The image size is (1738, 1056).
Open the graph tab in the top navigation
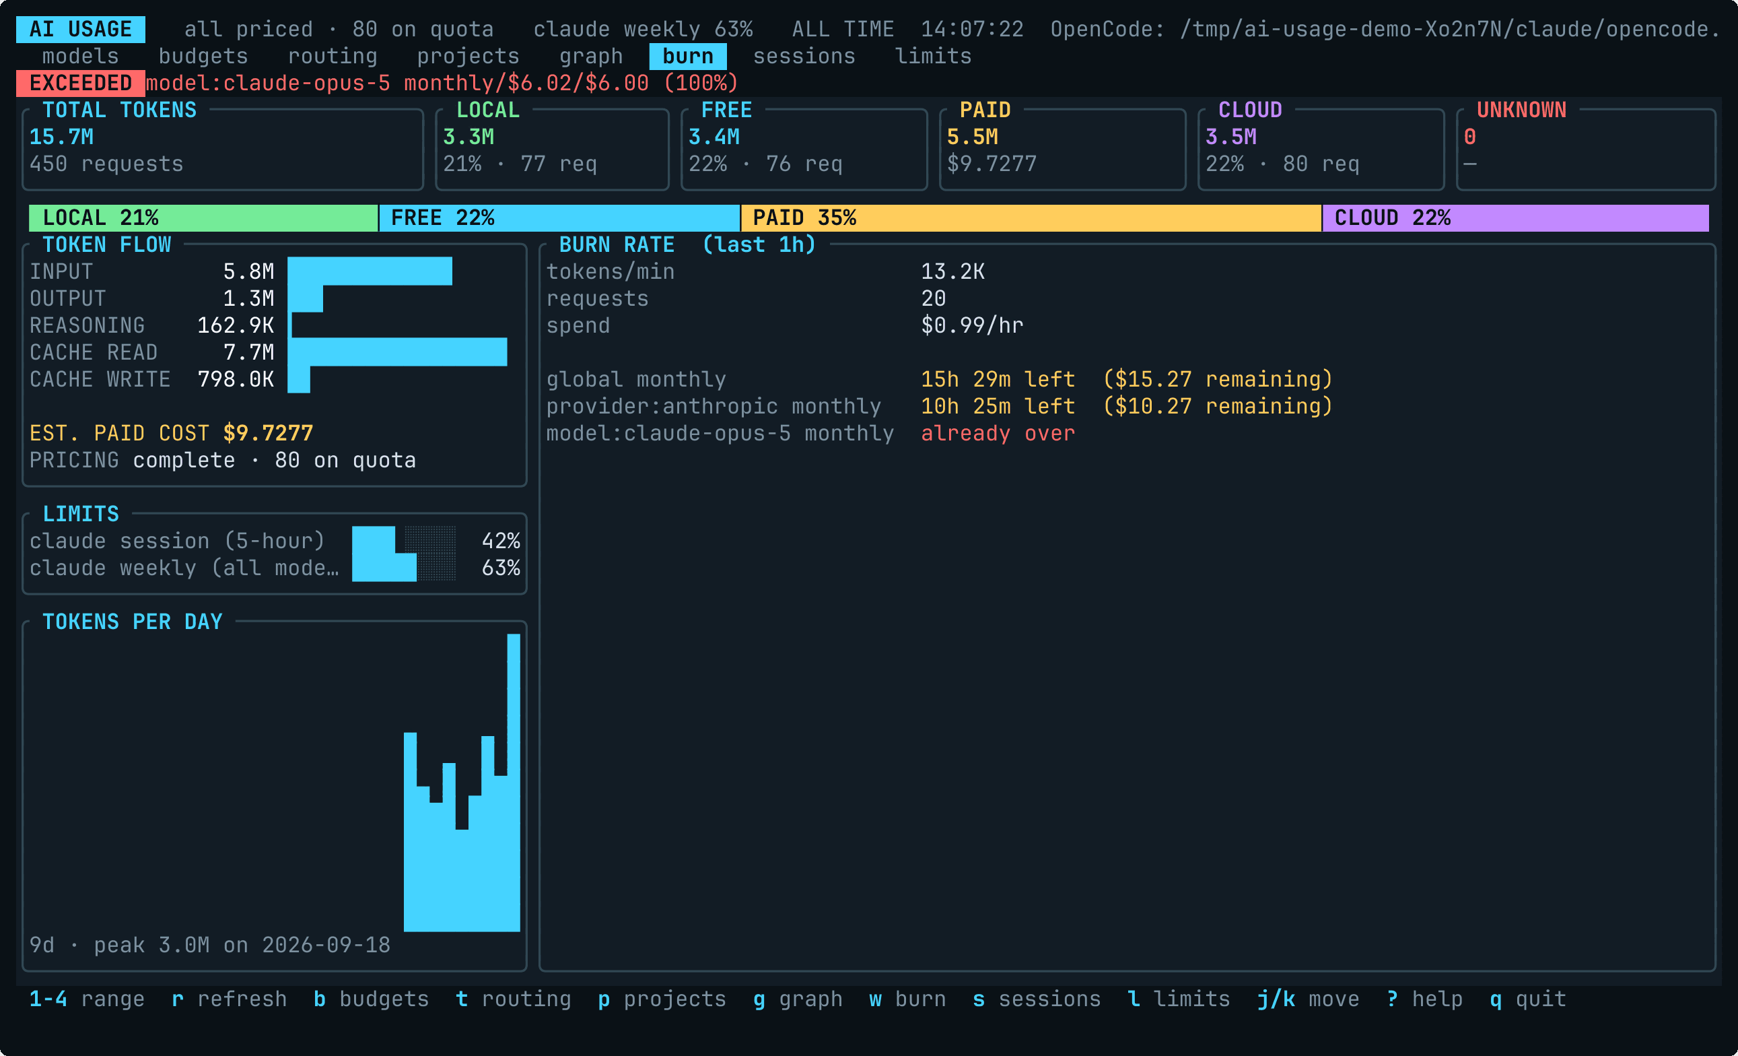(591, 57)
